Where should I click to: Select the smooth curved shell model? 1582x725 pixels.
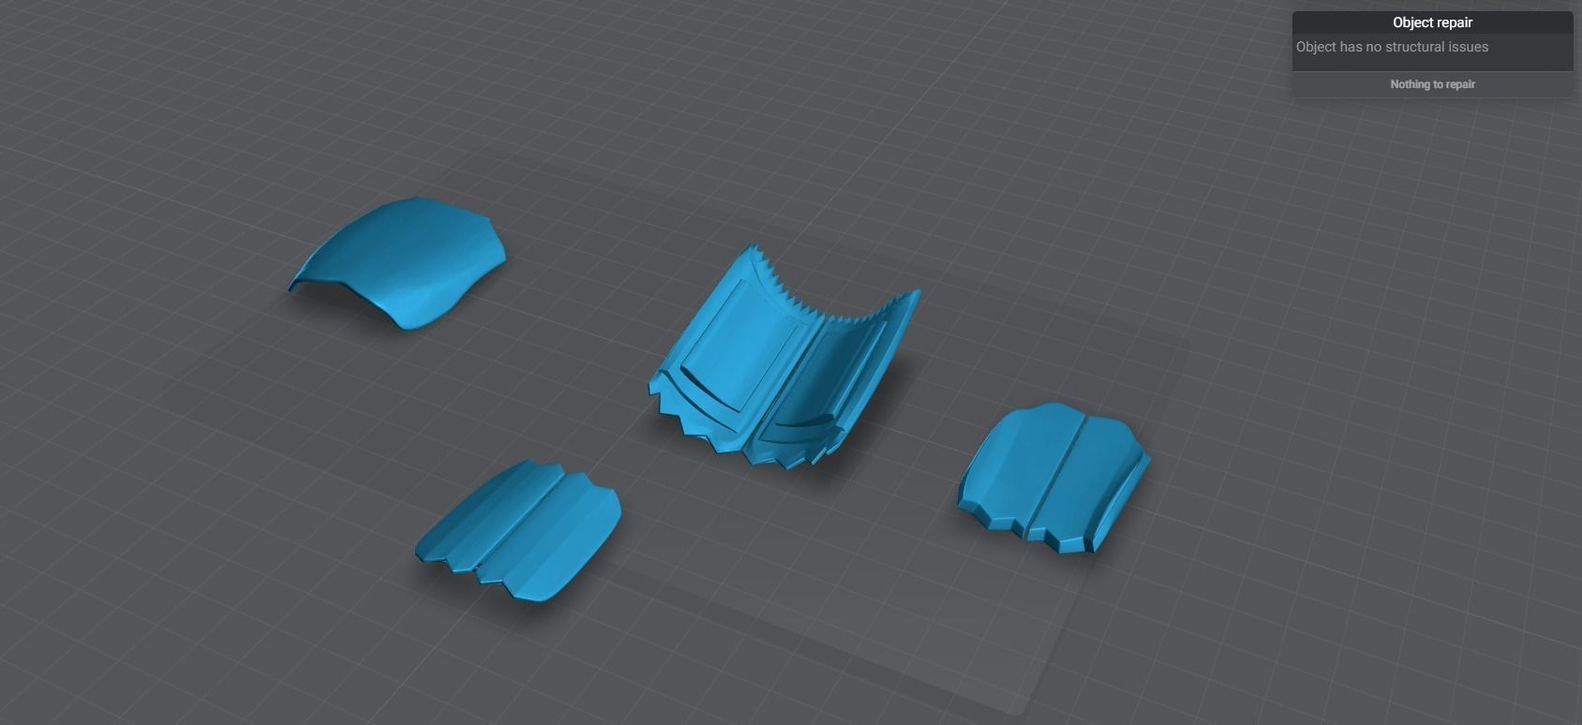click(397, 262)
